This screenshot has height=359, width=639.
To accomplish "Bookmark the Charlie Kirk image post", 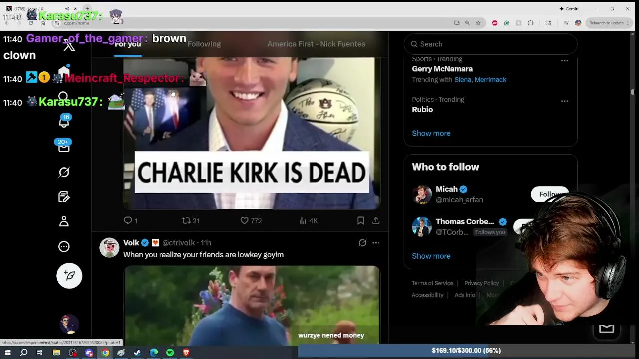I will (360, 220).
